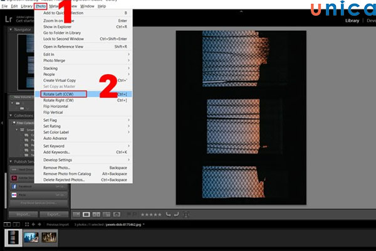Open the Edit menu
This screenshot has width=376, height=251.
tap(14, 6)
